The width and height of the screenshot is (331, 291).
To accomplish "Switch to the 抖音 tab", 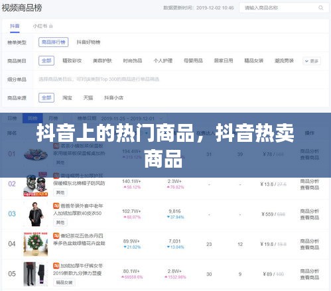I will click(x=15, y=26).
